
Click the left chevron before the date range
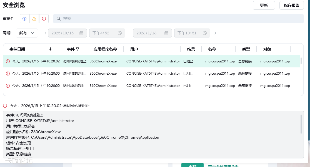pyautogui.click(x=45, y=33)
